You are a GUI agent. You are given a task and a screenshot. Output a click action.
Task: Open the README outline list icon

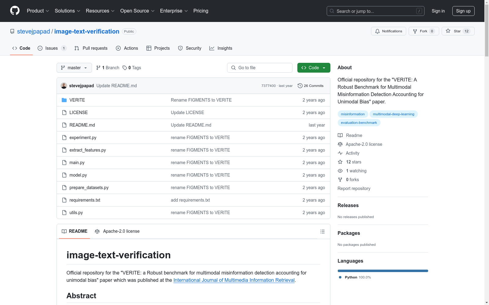coord(322,231)
